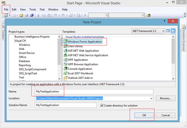187x128 pixels.
Task: Click the New Project dialog help question mark
Action: coord(165,21)
